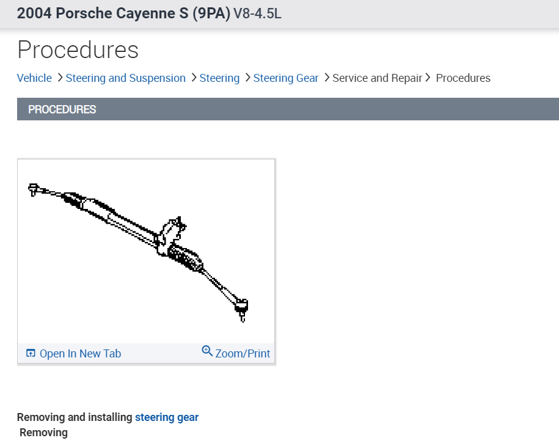Click the PROCEDURES section header bar
559x446 pixels.
62,109
